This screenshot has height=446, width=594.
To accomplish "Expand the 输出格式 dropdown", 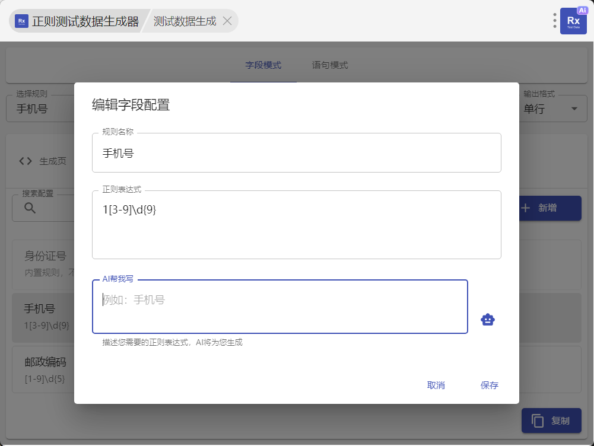I will click(573, 109).
